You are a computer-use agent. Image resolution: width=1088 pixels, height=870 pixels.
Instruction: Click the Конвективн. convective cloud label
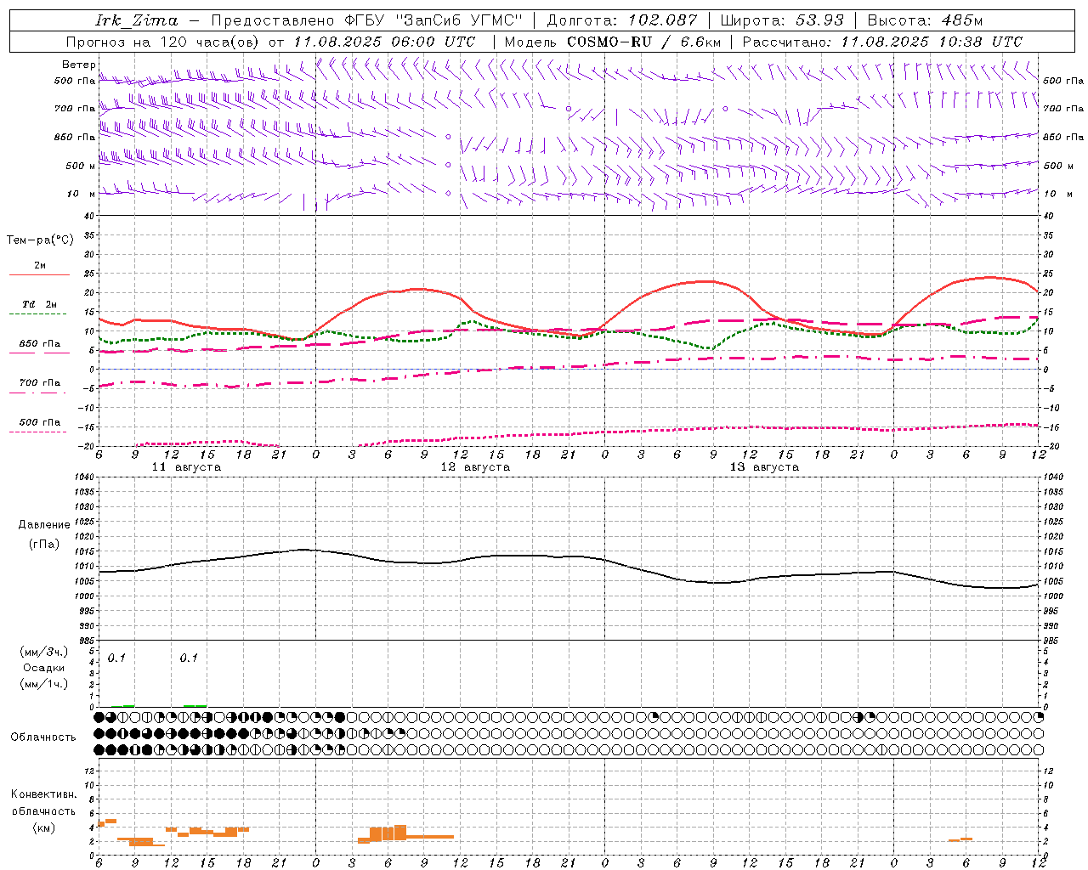pyautogui.click(x=43, y=794)
